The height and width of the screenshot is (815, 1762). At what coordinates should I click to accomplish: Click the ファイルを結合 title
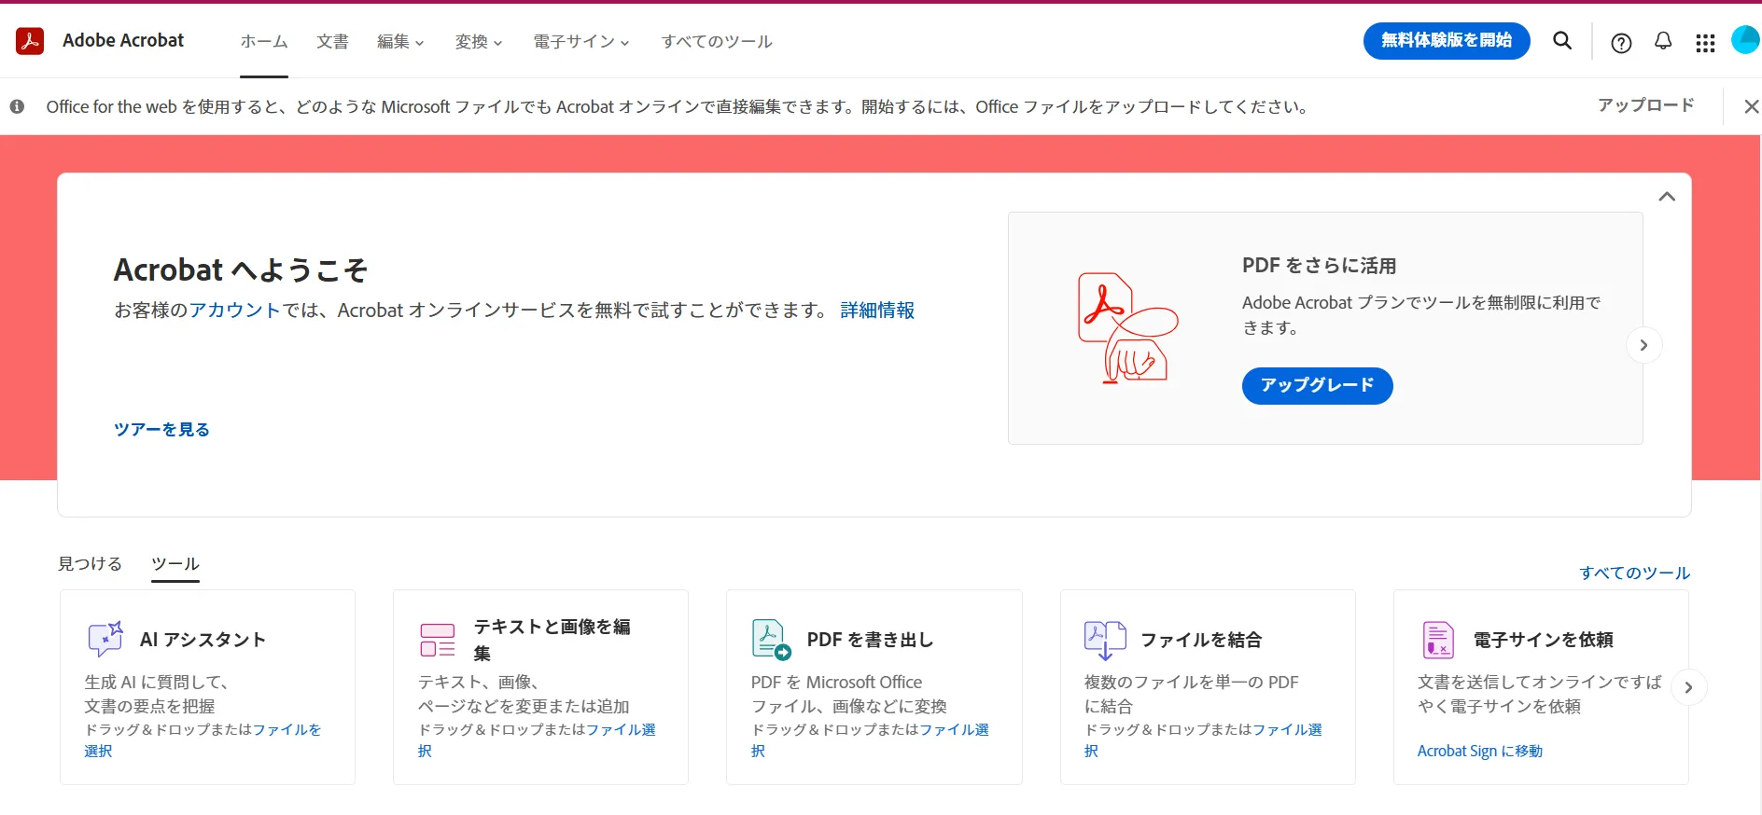[1201, 640]
